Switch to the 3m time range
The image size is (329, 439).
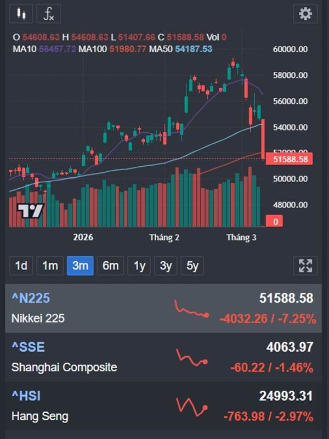[x=80, y=266]
